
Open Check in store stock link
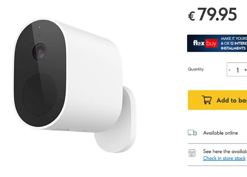[224, 158]
